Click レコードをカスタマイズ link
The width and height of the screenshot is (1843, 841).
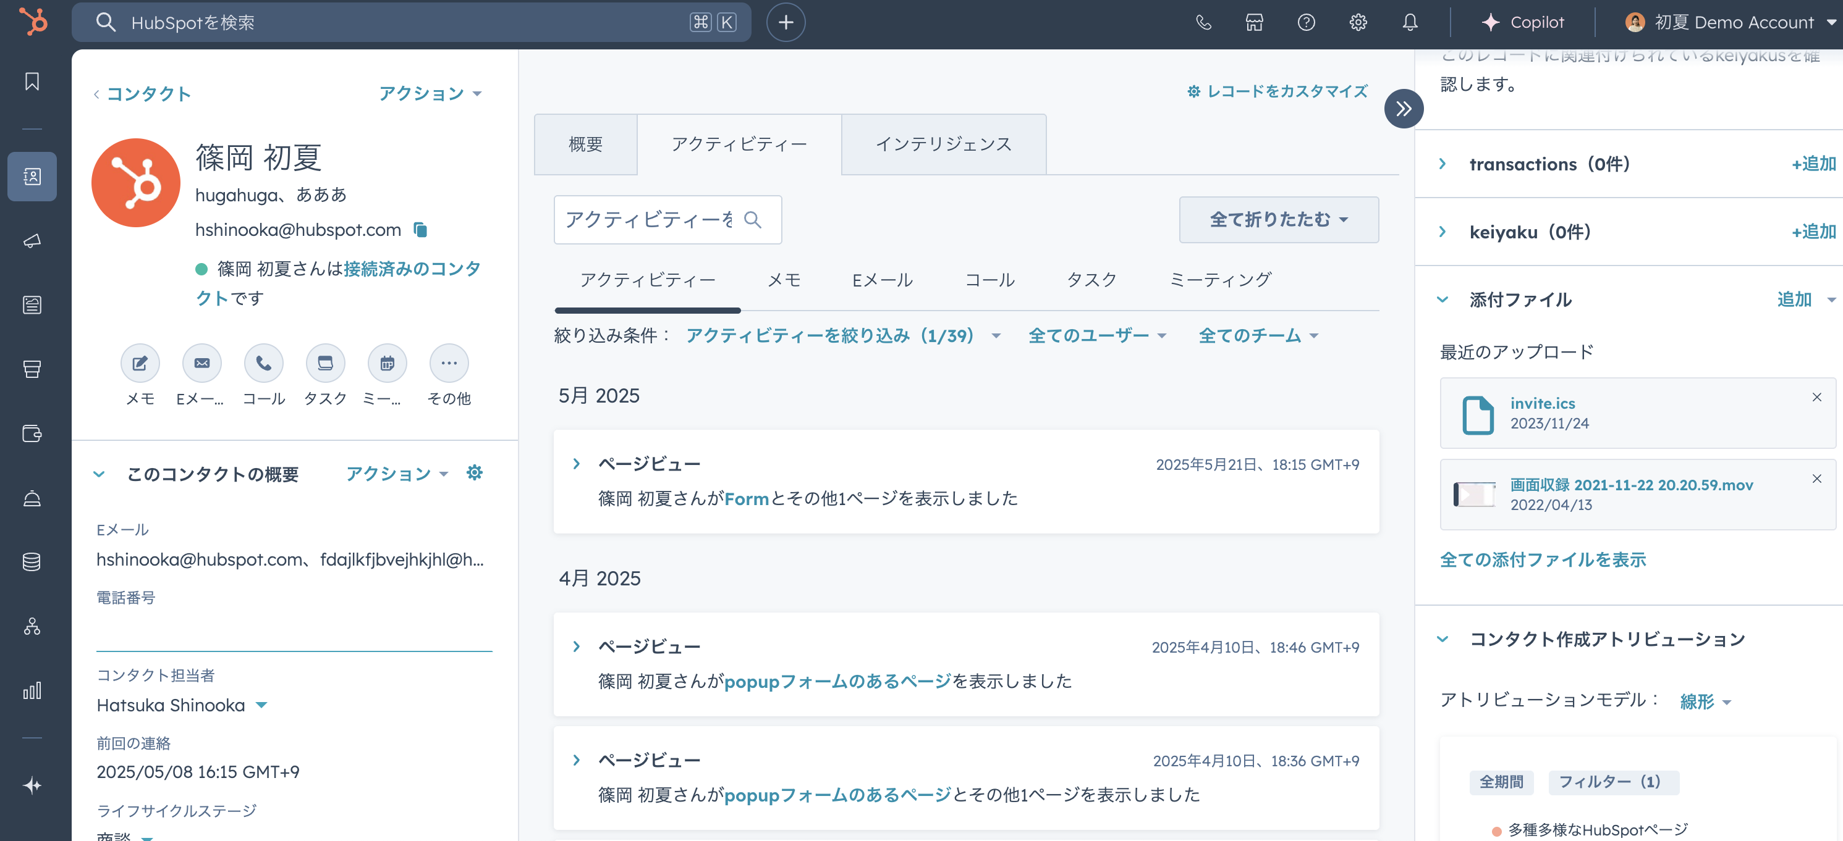point(1277,91)
